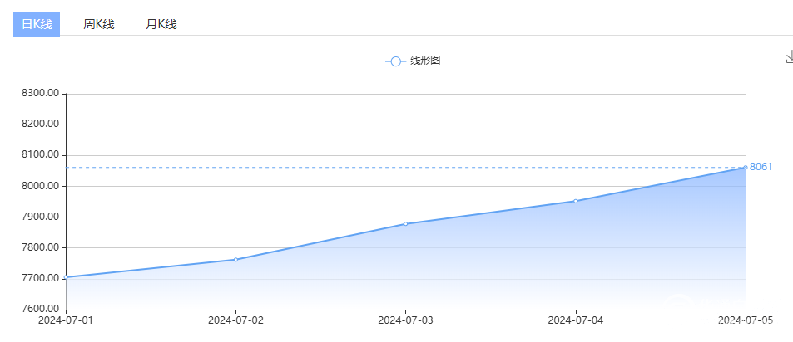Click the 8061 value label
Image resolution: width=793 pixels, height=342 pixels.
point(761,167)
